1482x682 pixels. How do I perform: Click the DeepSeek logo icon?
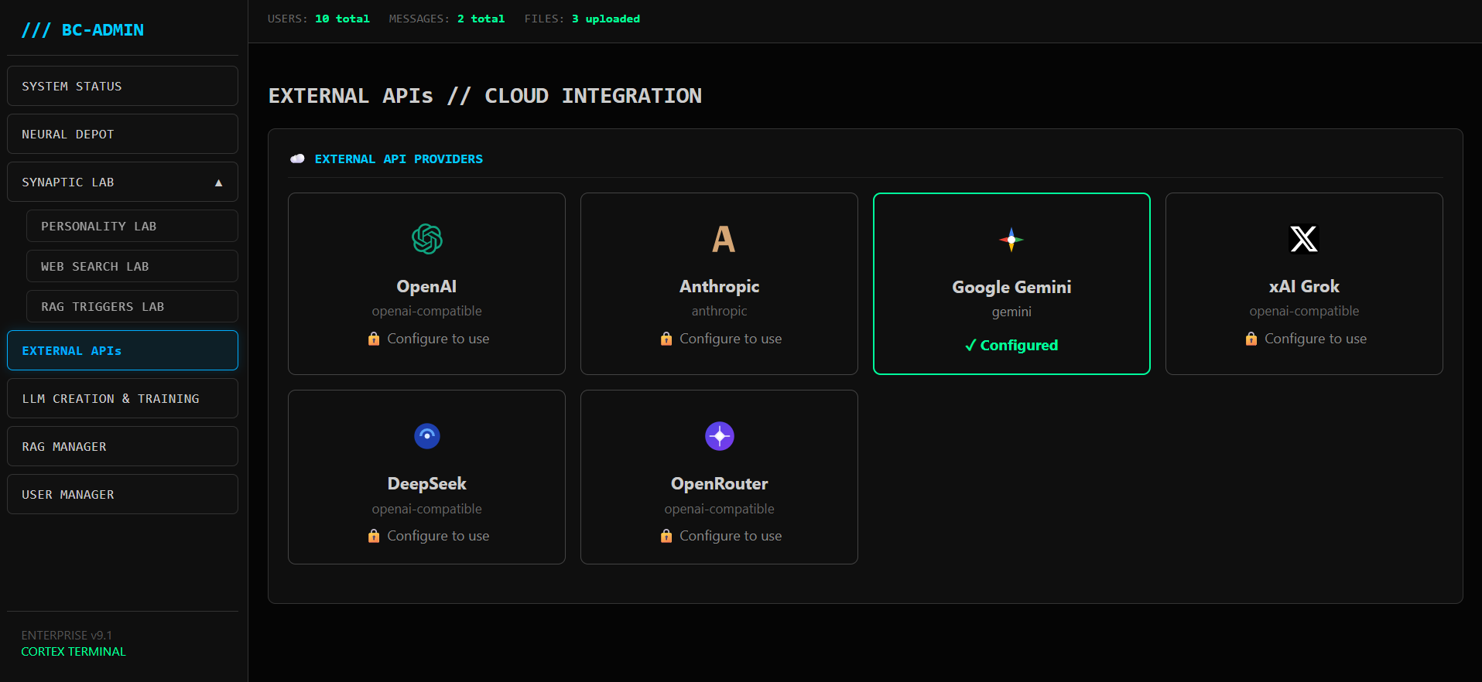426,436
